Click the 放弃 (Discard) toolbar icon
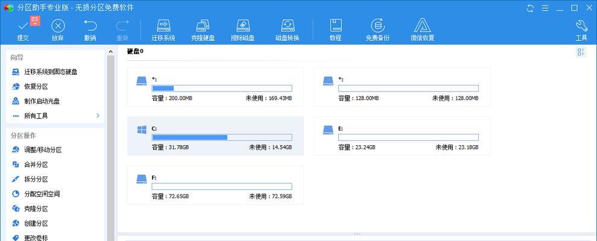Image resolution: width=597 pixels, height=241 pixels. pos(58,30)
